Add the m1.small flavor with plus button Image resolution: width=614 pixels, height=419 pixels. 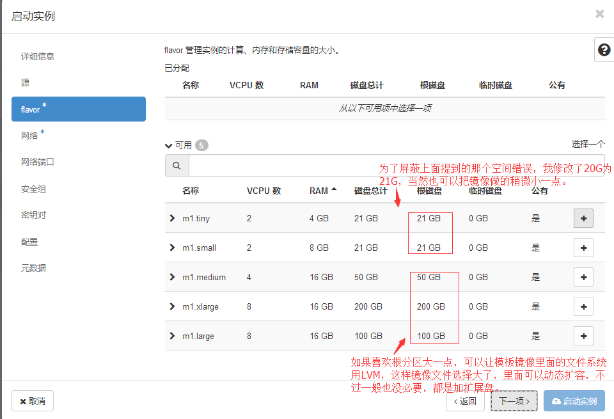coord(583,248)
